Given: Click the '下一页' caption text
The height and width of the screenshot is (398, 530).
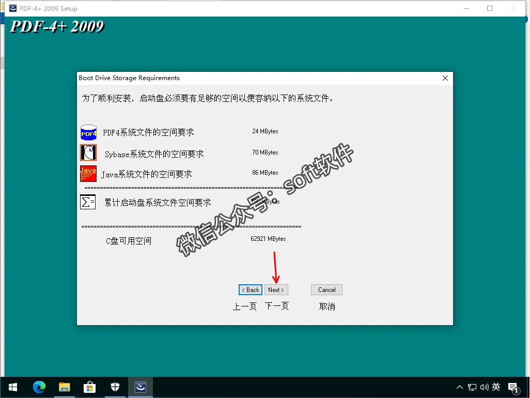Looking at the screenshot, I should point(276,307).
